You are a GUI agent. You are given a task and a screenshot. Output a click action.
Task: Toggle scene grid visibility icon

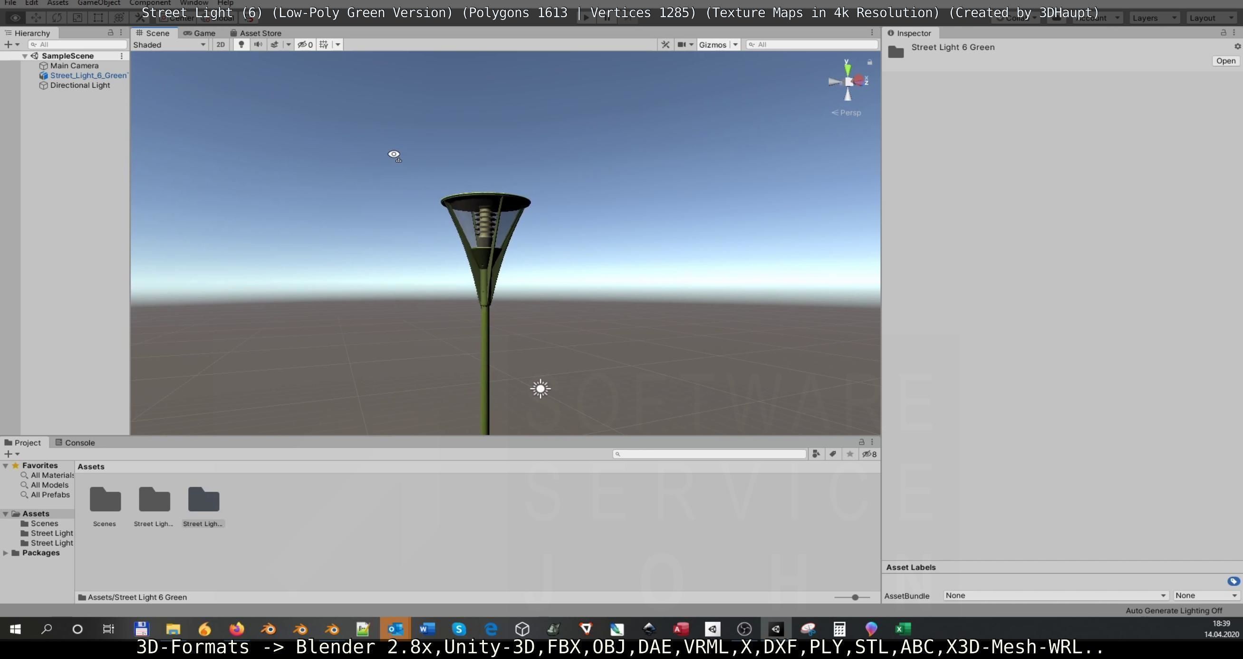click(324, 44)
